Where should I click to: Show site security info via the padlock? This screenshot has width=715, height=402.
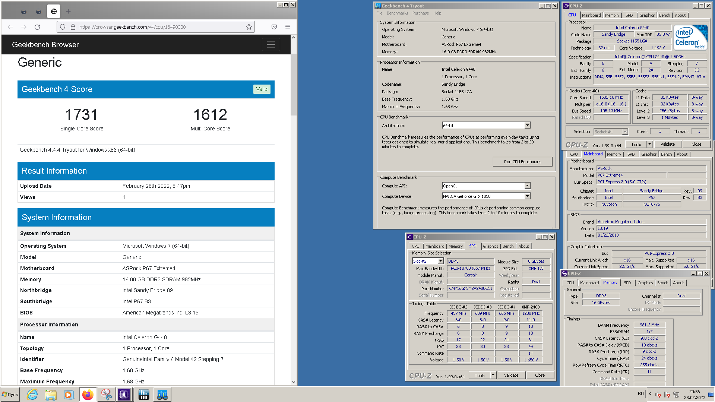73,27
